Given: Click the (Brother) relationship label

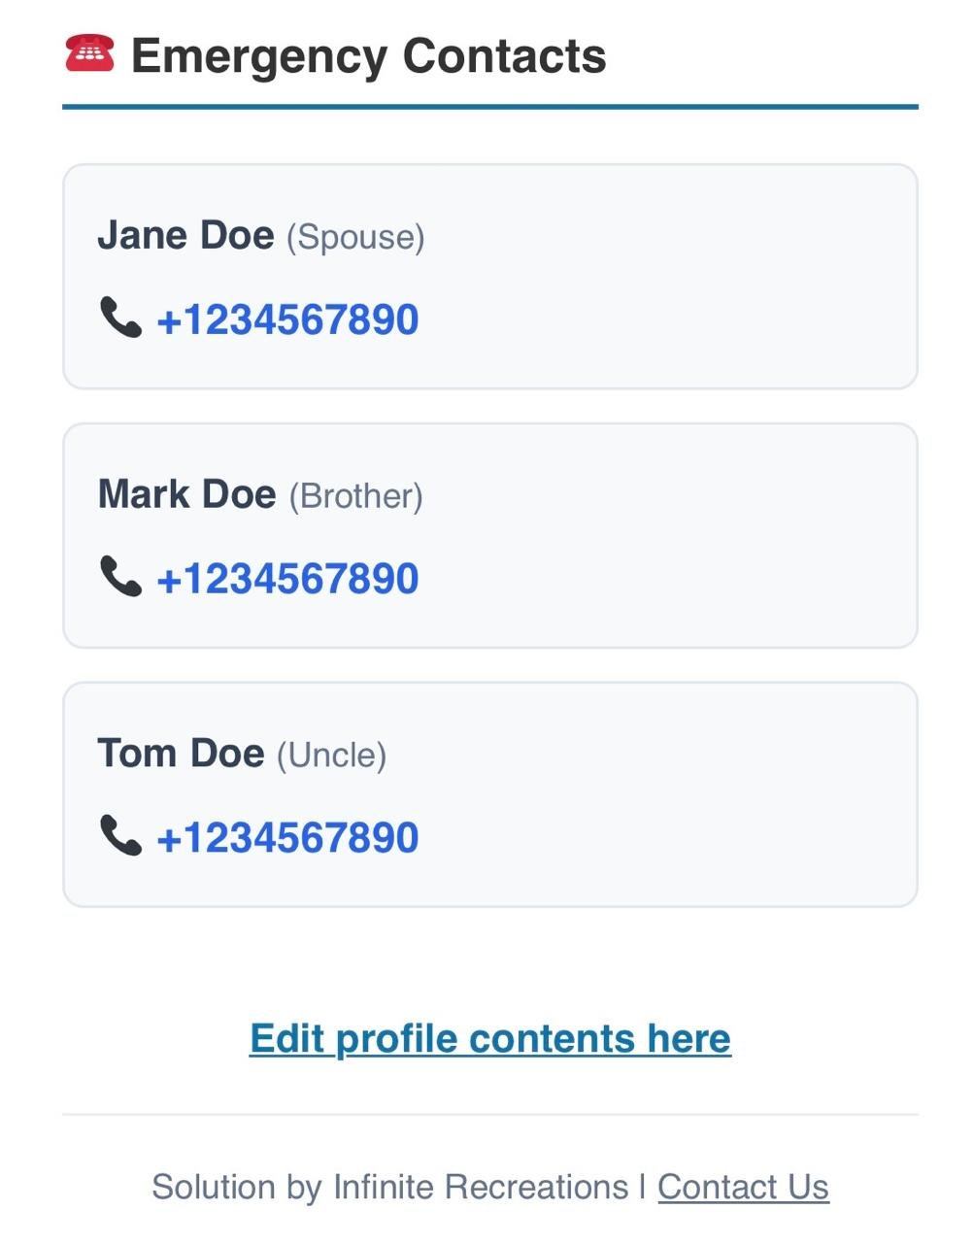Looking at the screenshot, I should 356,496.
